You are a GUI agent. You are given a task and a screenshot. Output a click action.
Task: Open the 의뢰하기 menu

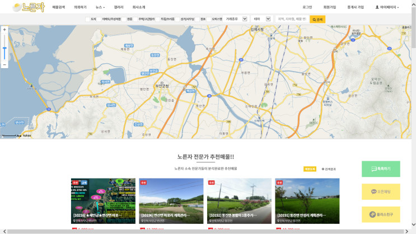point(80,7)
